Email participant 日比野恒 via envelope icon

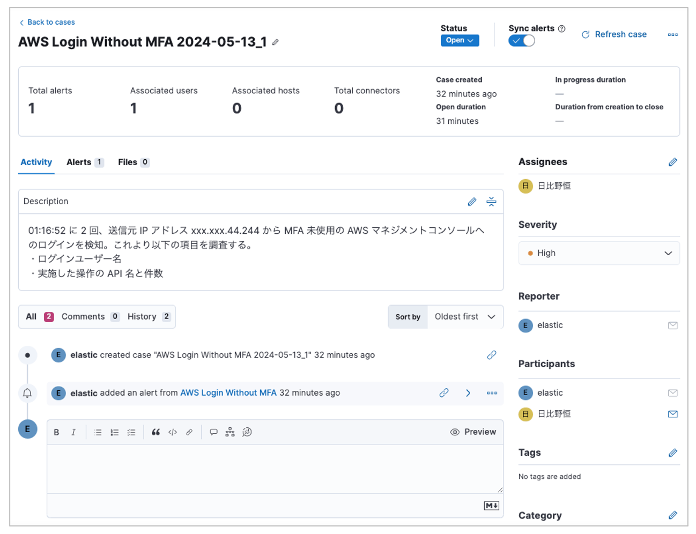pos(673,414)
